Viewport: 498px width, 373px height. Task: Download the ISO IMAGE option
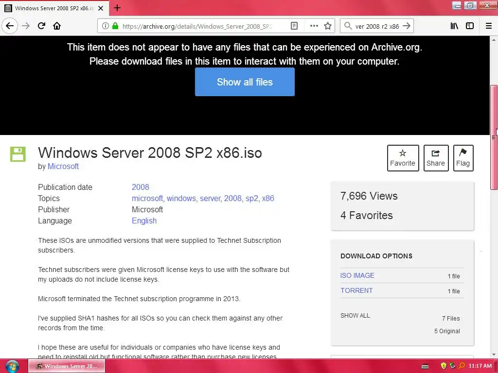coord(357,275)
